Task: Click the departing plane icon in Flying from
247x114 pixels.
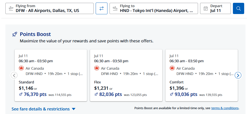Action: coord(11,8)
